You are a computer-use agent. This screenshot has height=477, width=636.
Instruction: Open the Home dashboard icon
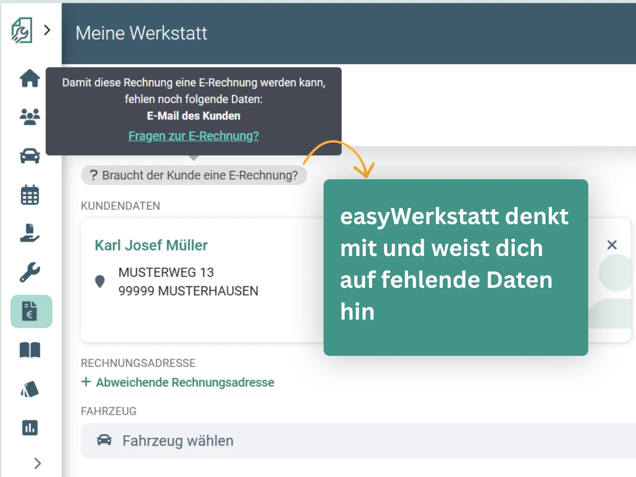tap(30, 78)
